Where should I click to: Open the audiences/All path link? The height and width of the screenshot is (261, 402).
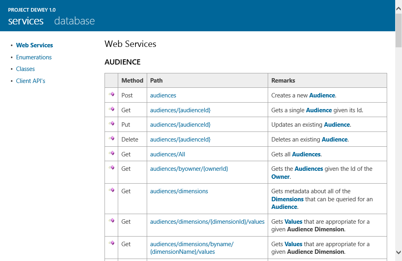pyautogui.click(x=168, y=154)
